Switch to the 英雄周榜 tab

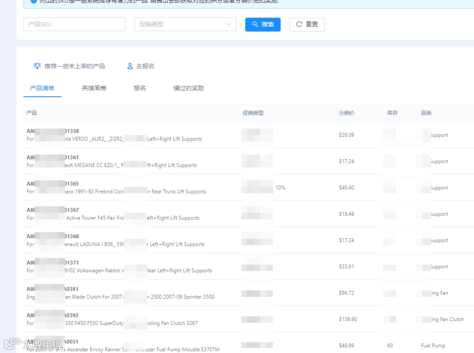[x=94, y=88]
